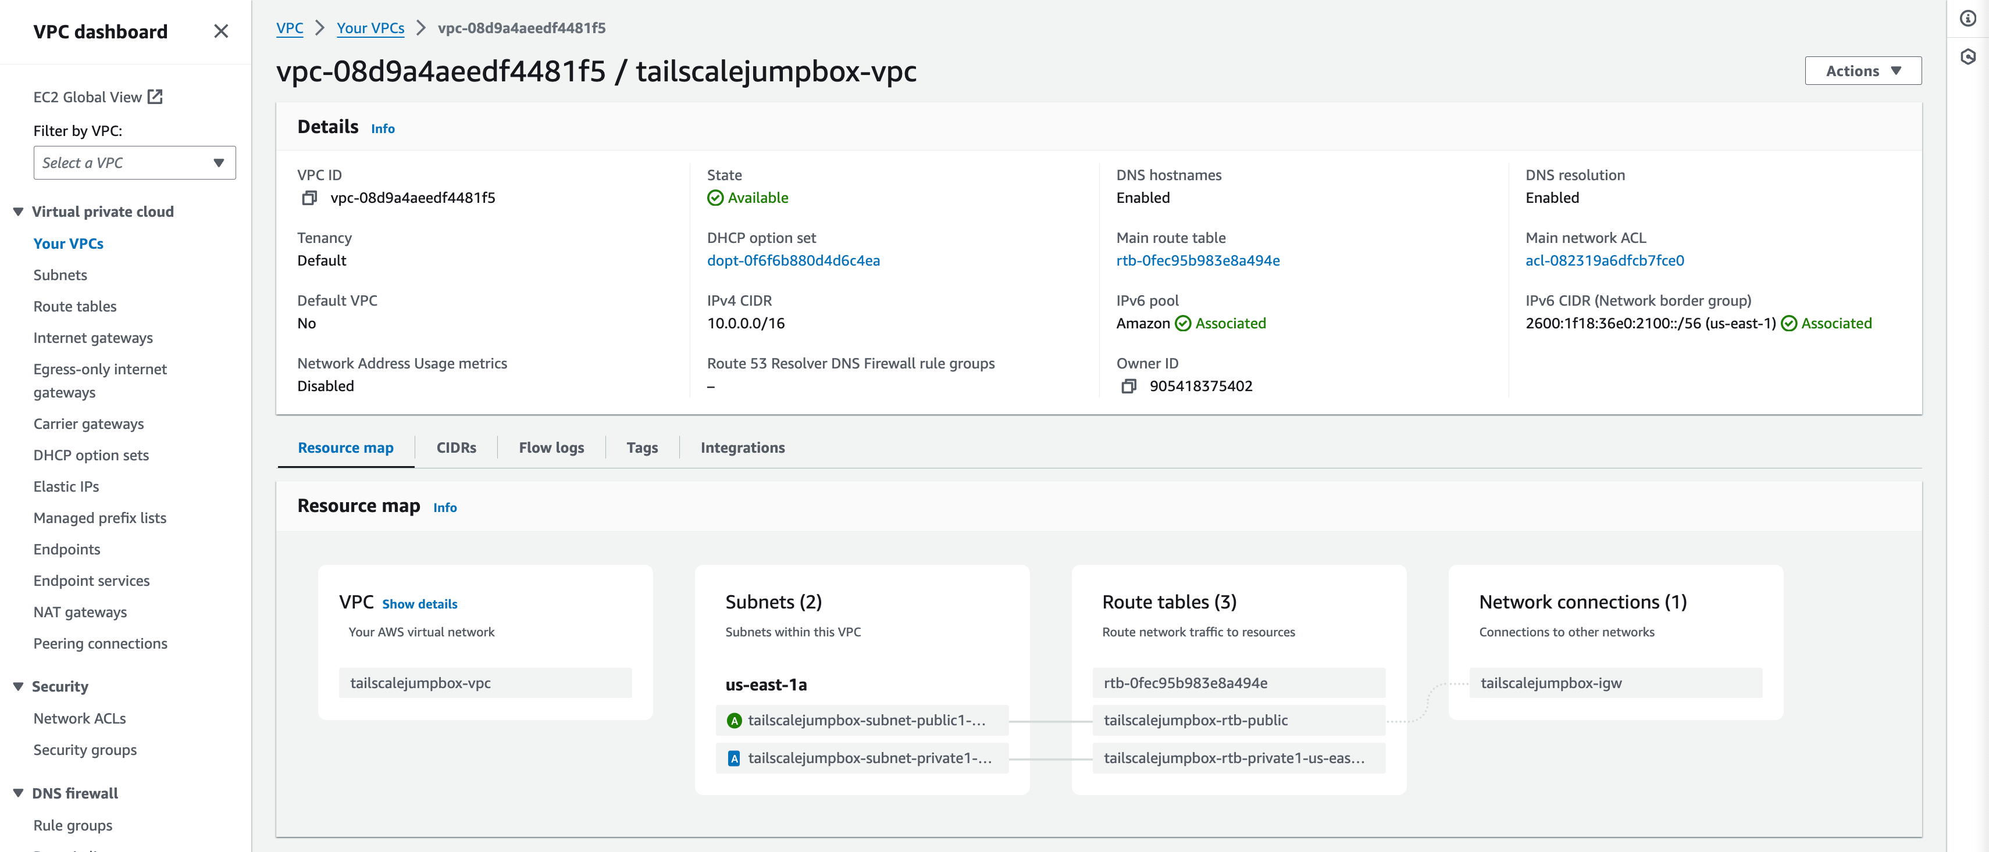Navigate to Your VPCs breadcrumb
The height and width of the screenshot is (852, 1989).
coord(370,28)
